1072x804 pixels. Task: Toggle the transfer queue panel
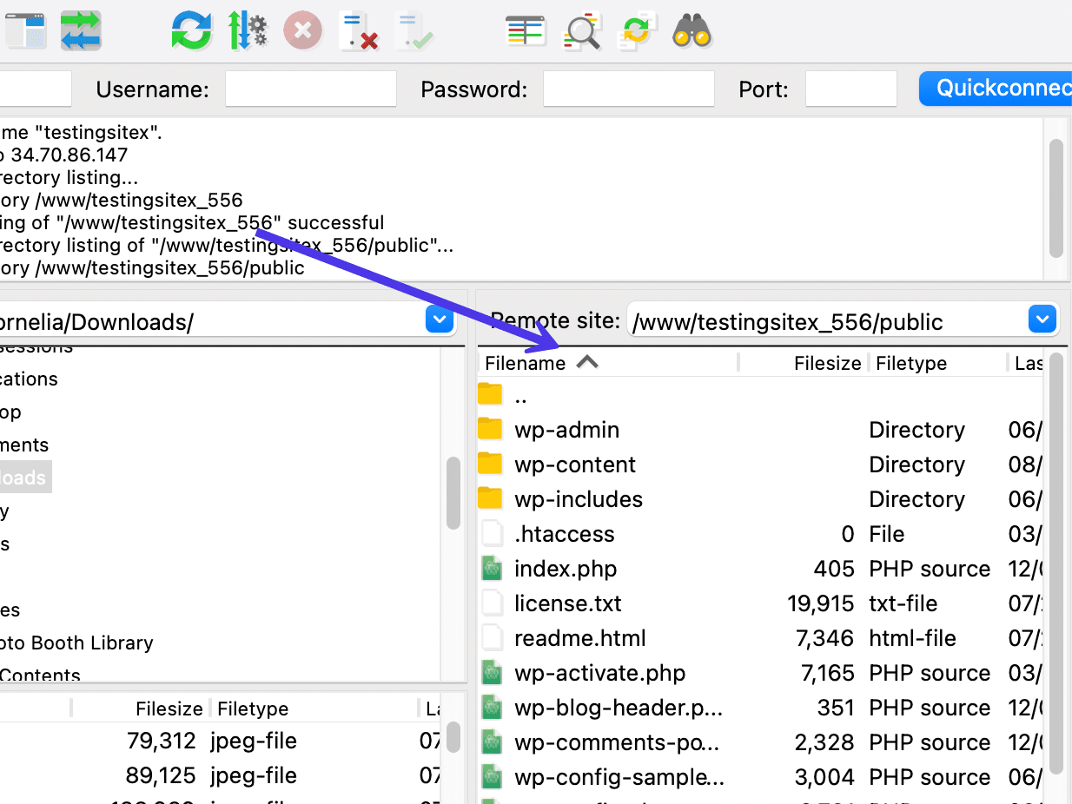point(81,30)
